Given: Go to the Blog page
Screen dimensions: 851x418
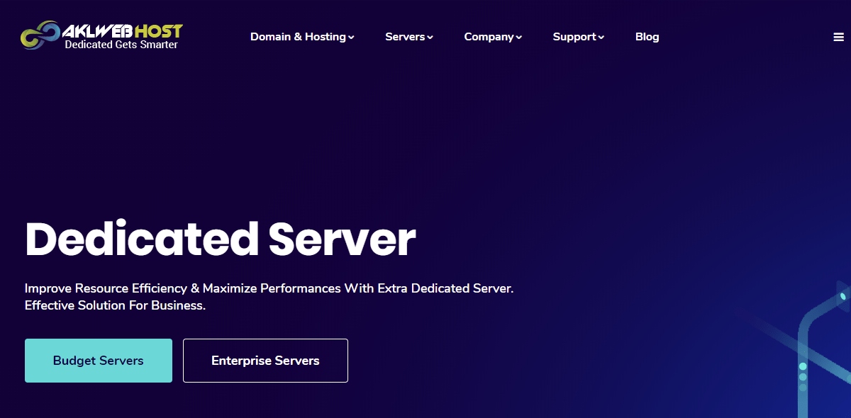Looking at the screenshot, I should pos(647,37).
